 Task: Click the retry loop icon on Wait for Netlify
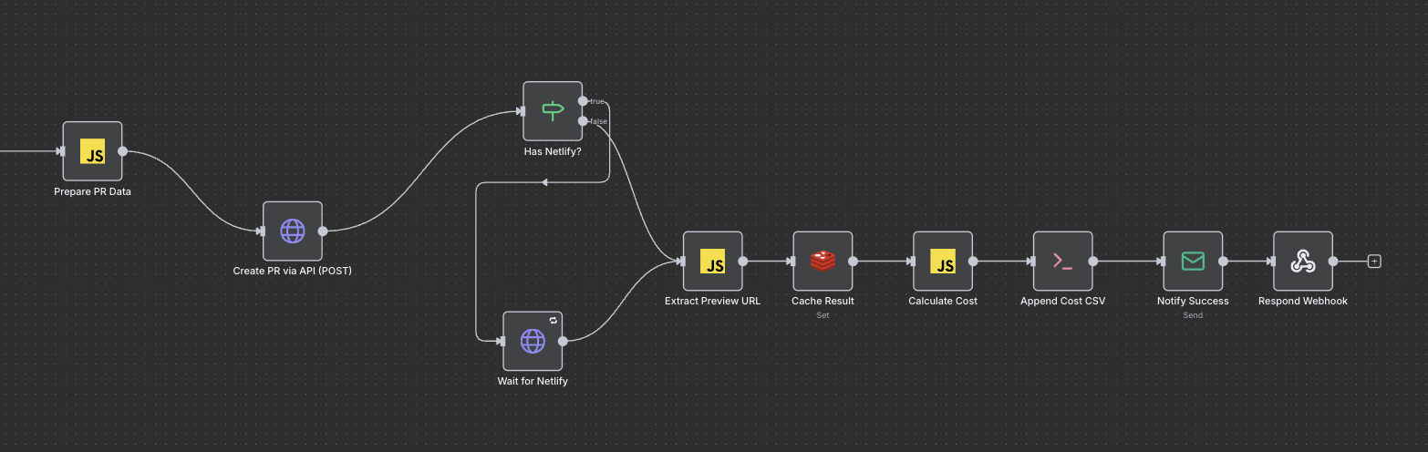pos(553,321)
